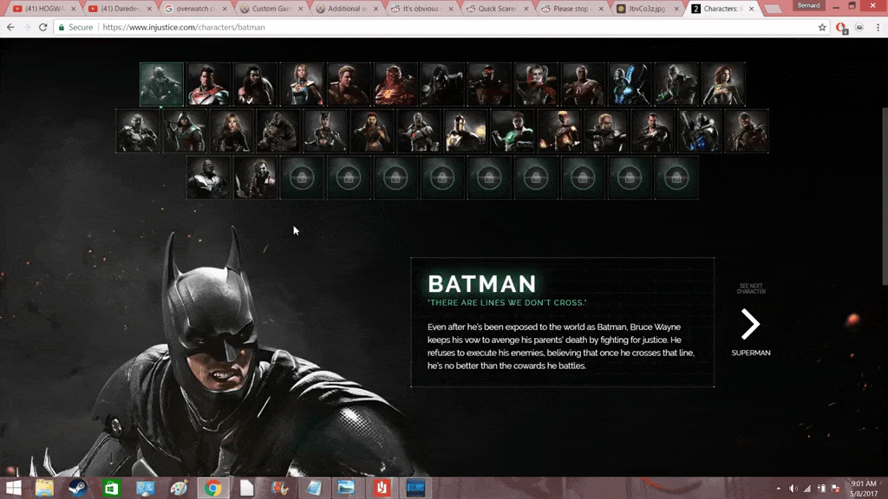This screenshot has width=888, height=499.
Task: Show hidden system tray icons
Action: coord(779,489)
